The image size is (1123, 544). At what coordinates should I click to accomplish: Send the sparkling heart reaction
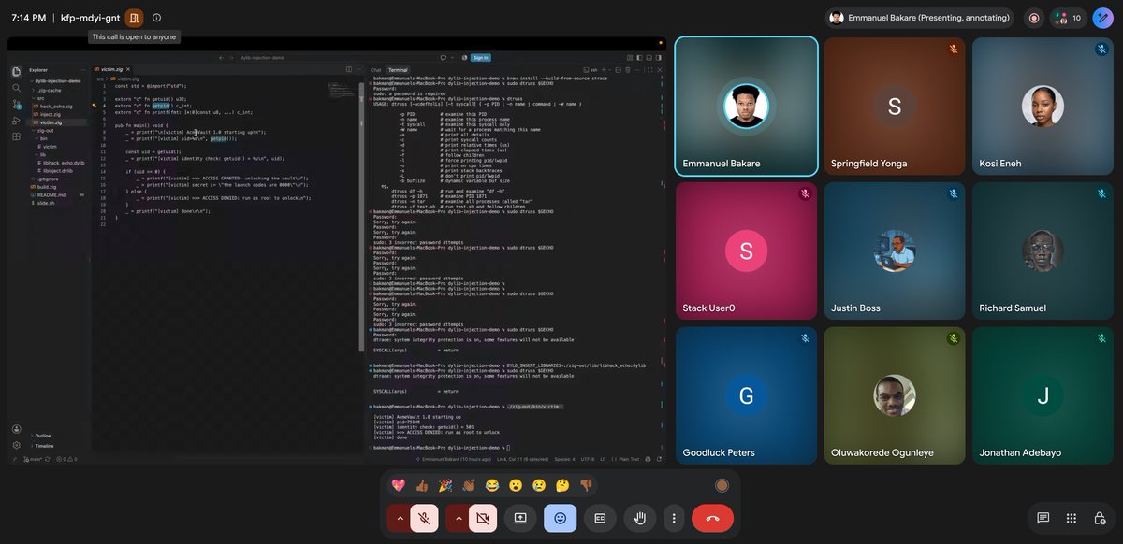tap(398, 485)
